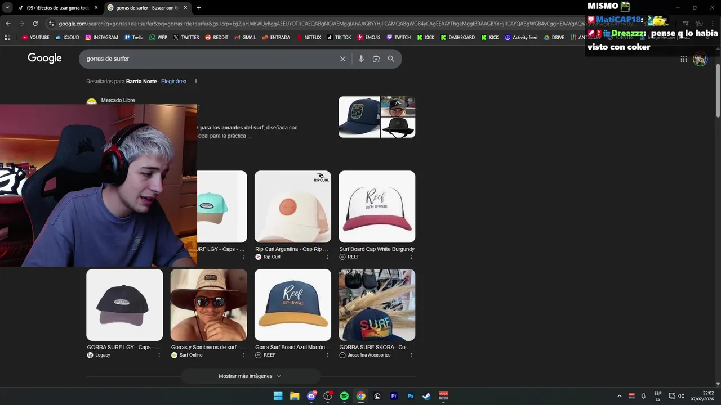The image size is (721, 405).
Task: Open Google Lens image search
Action: coord(376,58)
